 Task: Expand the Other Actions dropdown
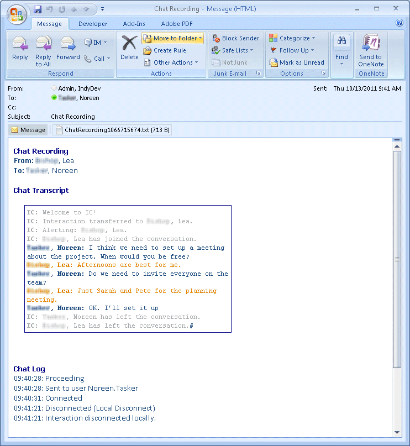tap(171, 62)
